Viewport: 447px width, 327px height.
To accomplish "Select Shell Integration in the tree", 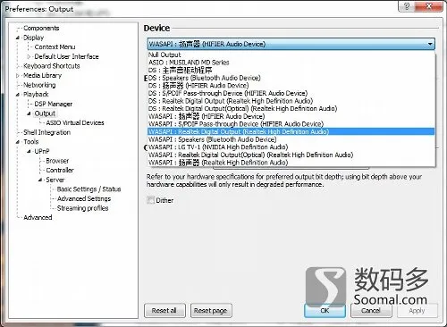I will (x=47, y=132).
